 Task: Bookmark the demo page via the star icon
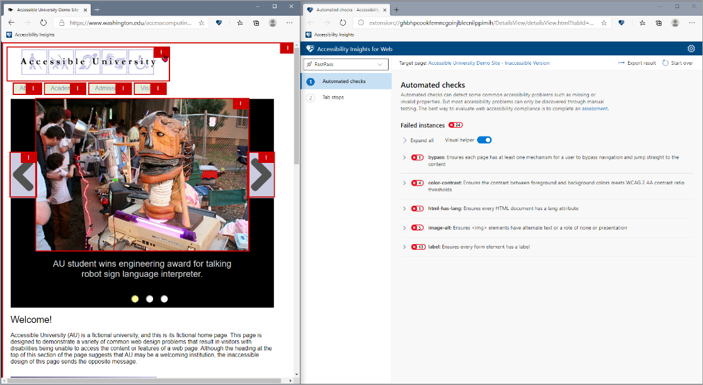coord(201,22)
